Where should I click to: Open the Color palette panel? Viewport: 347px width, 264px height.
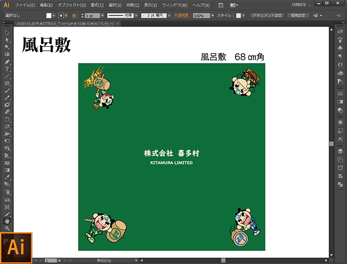[340, 73]
